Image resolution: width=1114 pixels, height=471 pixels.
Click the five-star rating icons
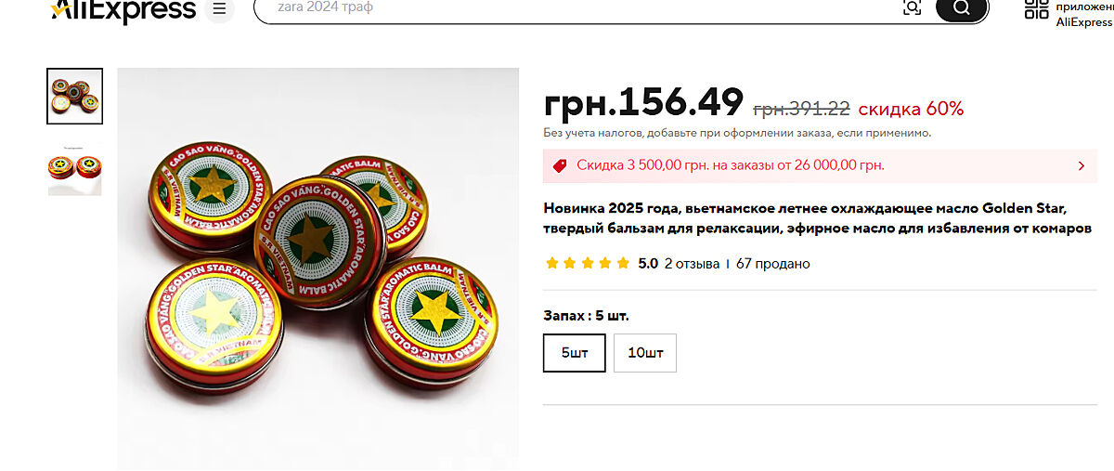[x=588, y=263]
